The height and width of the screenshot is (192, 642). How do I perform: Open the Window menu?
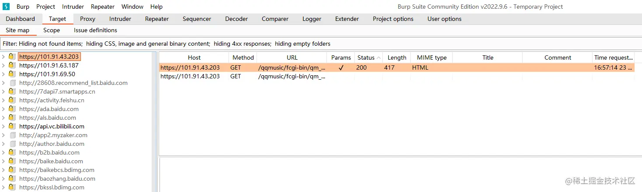click(x=132, y=7)
